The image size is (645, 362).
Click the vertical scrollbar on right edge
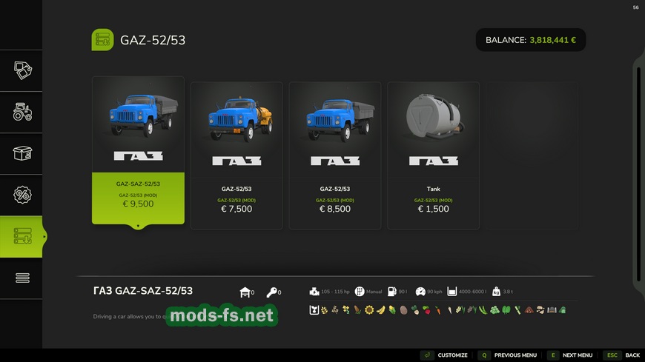[638, 175]
